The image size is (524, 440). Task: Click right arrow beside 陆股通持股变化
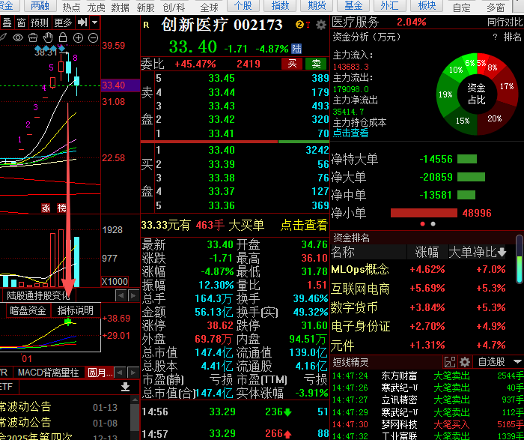point(133,296)
